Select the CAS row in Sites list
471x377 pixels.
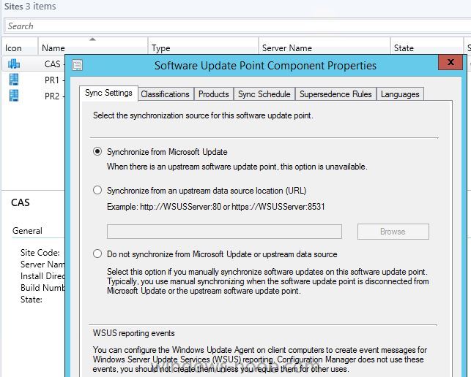[x=33, y=64]
